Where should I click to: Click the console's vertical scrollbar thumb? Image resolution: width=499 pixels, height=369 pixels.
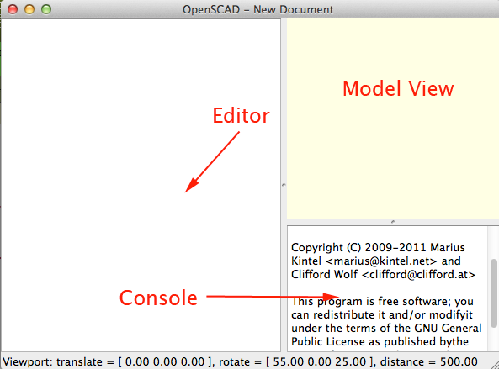(494, 293)
